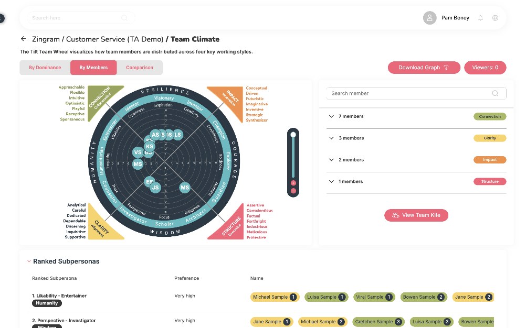Open the globe language icon
526x328 pixels.
(495, 18)
